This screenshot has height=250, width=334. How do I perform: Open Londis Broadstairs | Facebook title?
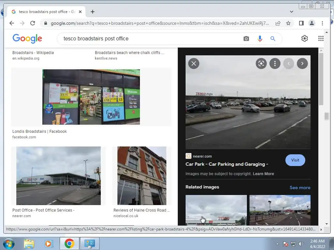(x=39, y=132)
